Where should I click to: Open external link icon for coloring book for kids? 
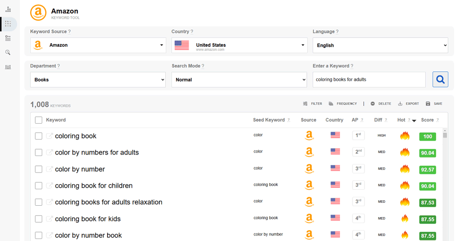point(50,219)
